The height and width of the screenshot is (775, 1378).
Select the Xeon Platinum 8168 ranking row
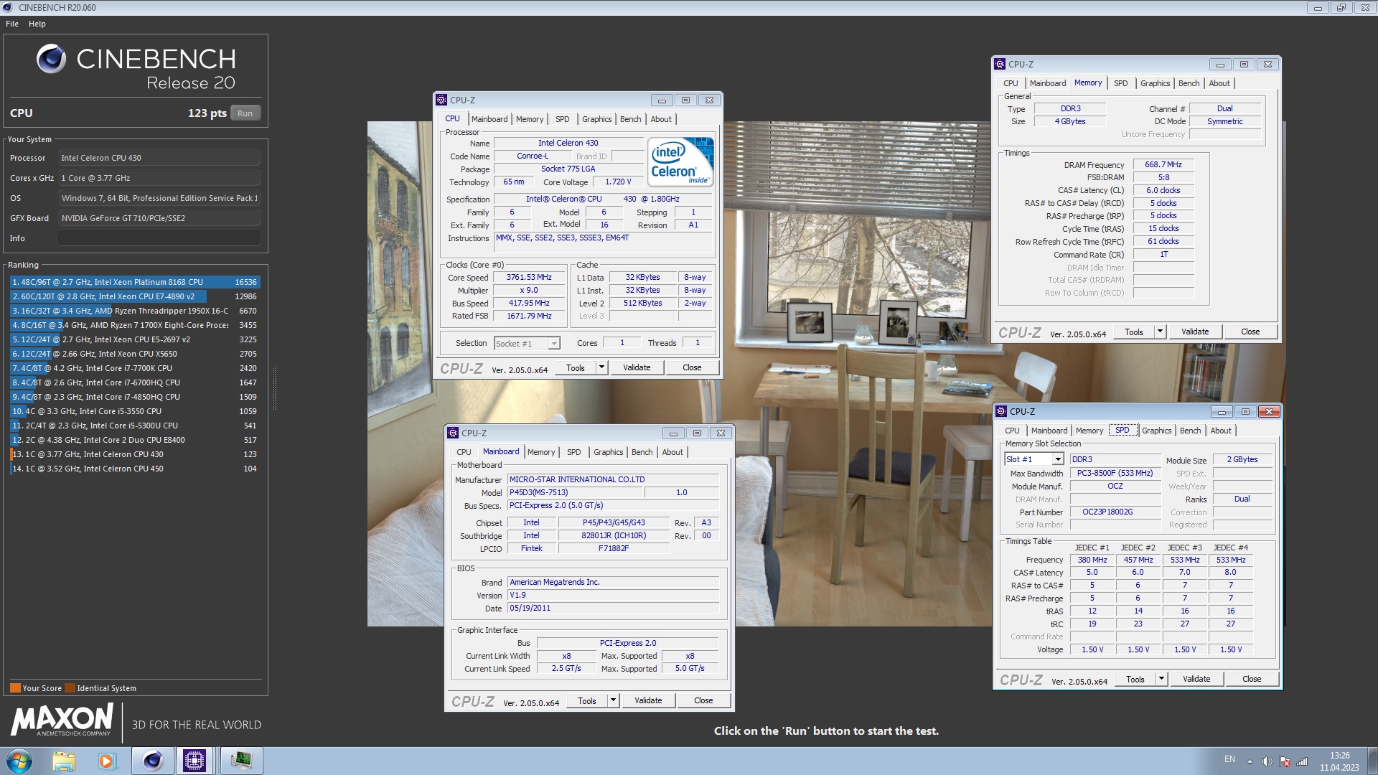click(x=135, y=282)
